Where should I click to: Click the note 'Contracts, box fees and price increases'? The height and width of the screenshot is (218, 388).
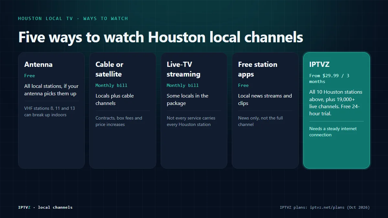pos(119,121)
